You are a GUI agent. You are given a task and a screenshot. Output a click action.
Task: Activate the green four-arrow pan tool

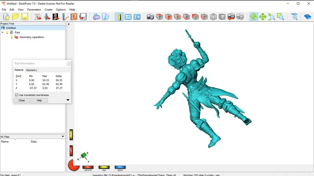tap(263, 17)
